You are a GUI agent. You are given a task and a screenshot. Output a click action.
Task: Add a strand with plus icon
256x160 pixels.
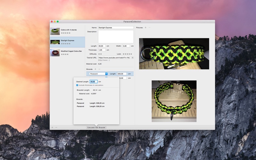[x=95, y=69]
